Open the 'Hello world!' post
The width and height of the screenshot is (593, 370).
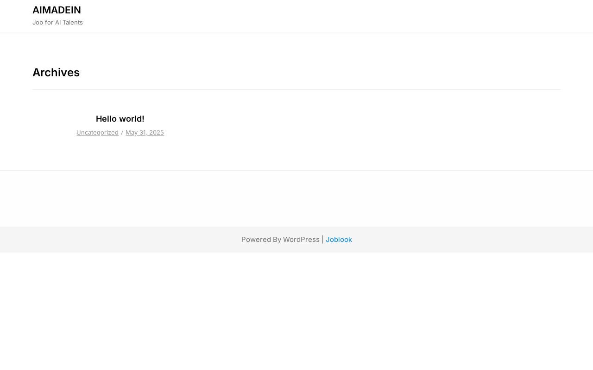click(120, 119)
